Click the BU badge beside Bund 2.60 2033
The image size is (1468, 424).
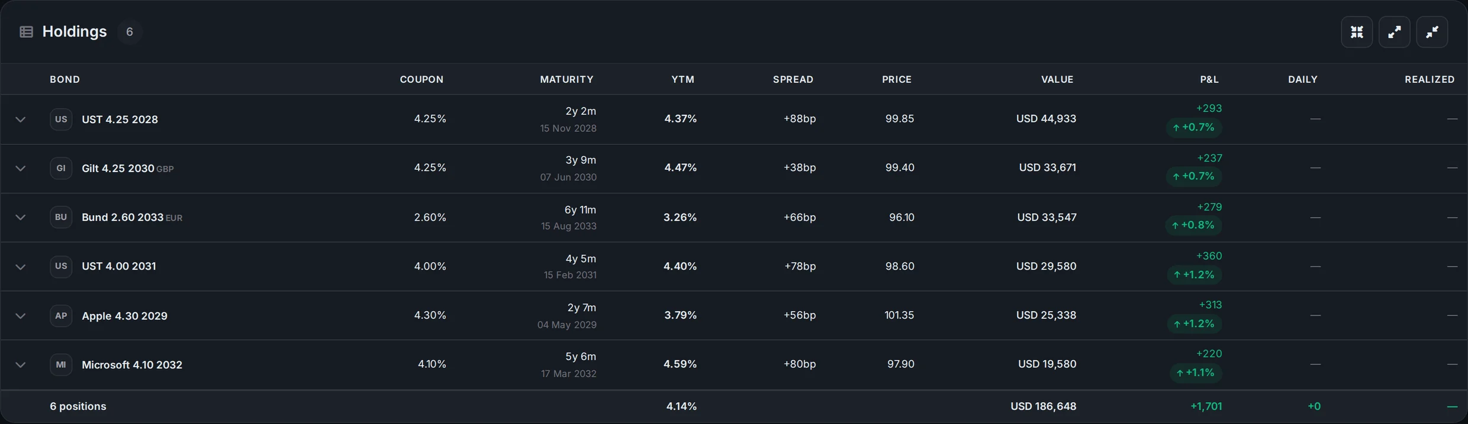pos(61,217)
